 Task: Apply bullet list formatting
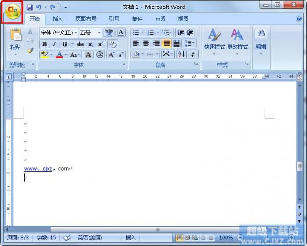[136, 32]
